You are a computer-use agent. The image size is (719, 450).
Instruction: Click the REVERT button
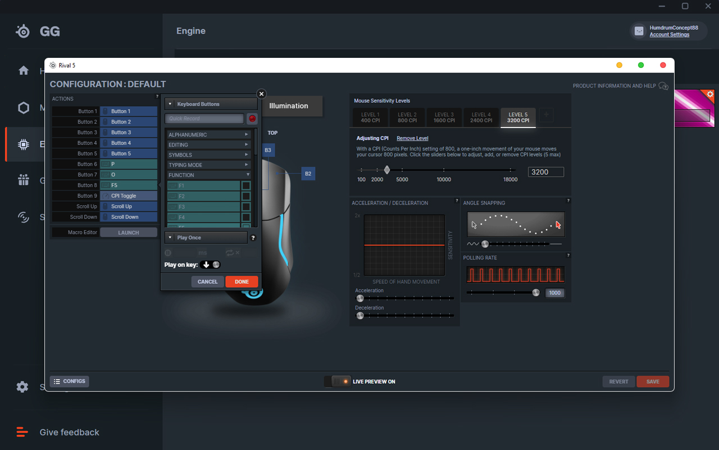pos(618,381)
